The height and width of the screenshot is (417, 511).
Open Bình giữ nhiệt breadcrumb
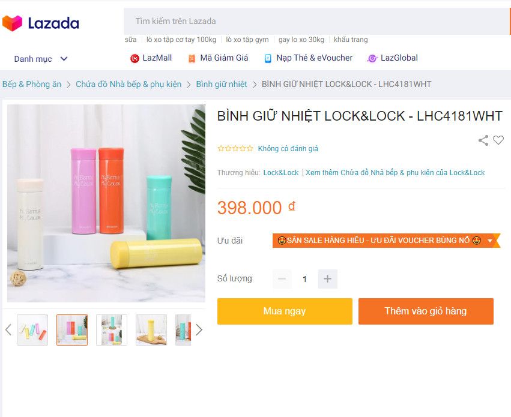(222, 84)
